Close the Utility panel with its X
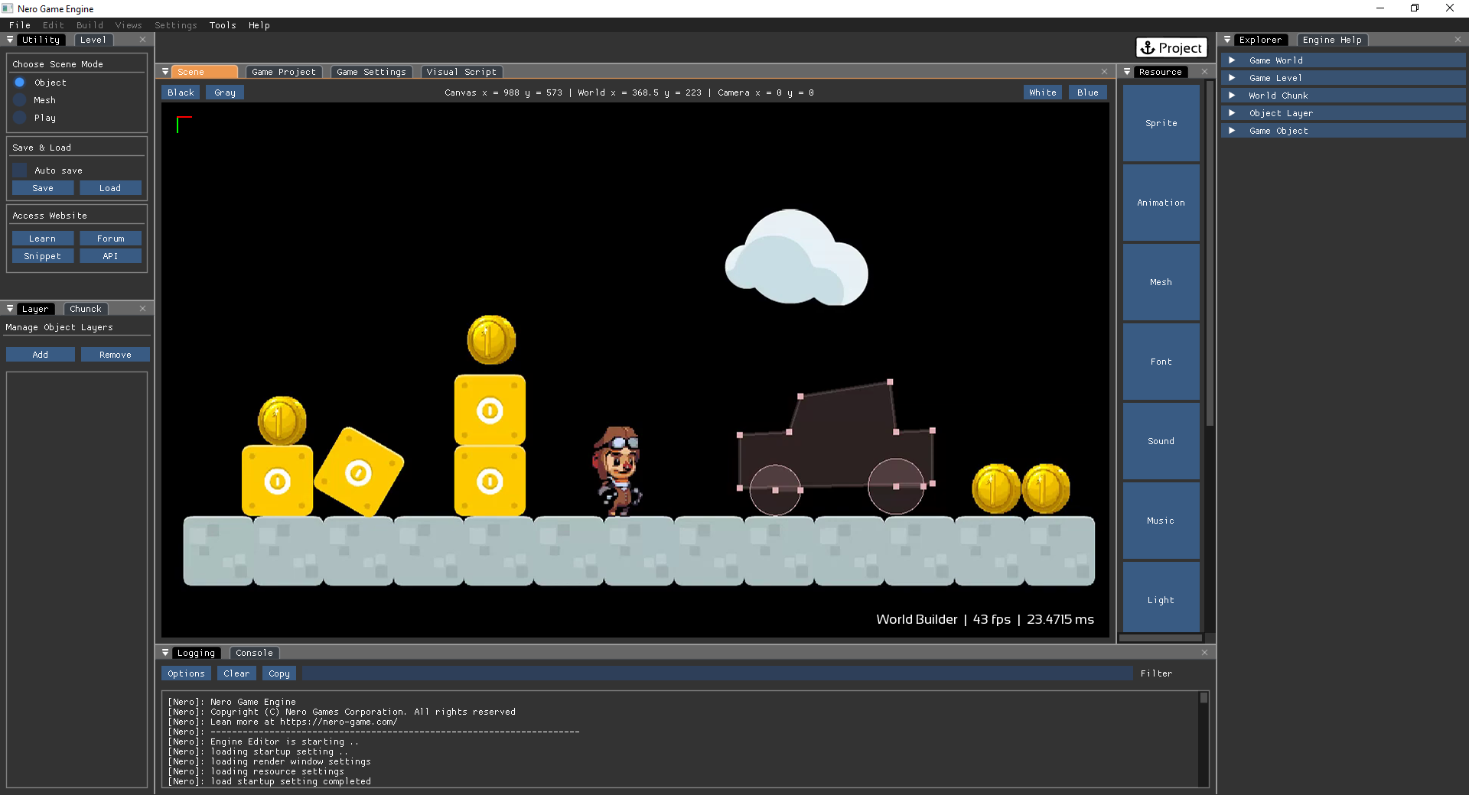Image resolution: width=1469 pixels, height=795 pixels. tap(142, 40)
